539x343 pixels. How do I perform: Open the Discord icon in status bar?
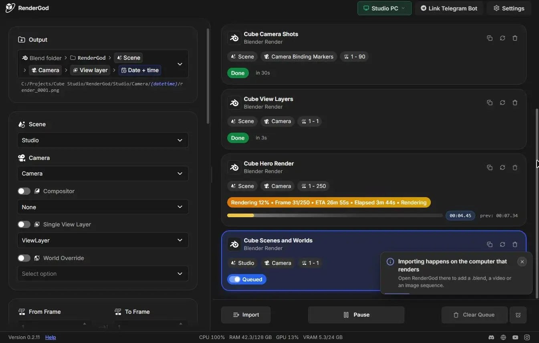click(491, 337)
